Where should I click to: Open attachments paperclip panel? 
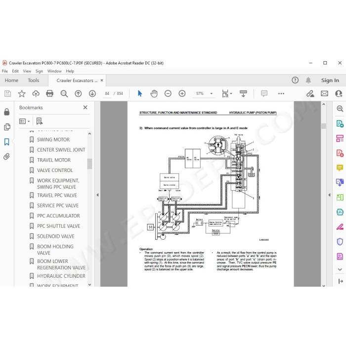coord(7,157)
